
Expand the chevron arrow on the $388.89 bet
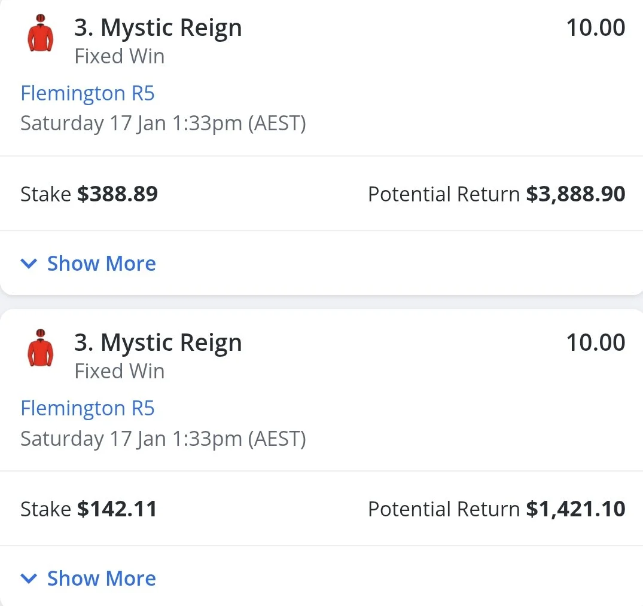coord(29,264)
